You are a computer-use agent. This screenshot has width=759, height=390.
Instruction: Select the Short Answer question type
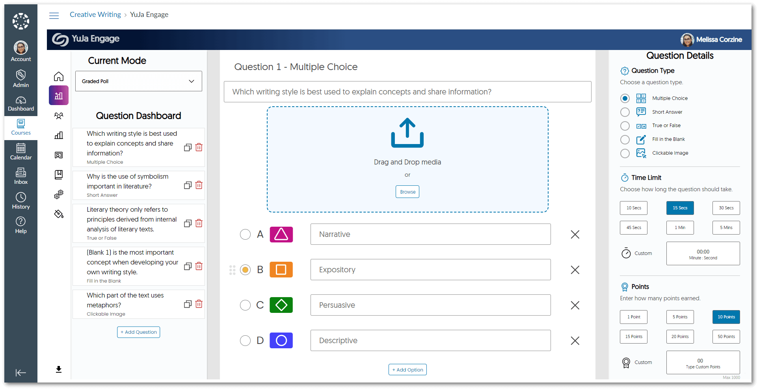625,112
